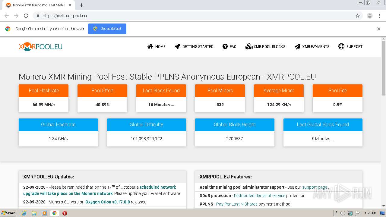The image size is (386, 217).
Task: Click the page vertical scrollbar thumb
Action: 383,68
